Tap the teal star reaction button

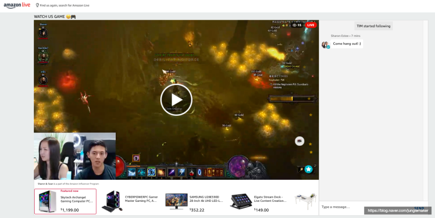pos(308,169)
